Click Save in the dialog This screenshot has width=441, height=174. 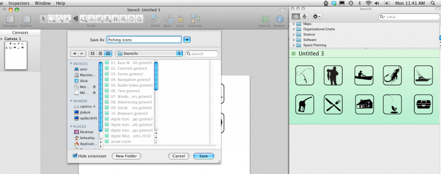(204, 156)
